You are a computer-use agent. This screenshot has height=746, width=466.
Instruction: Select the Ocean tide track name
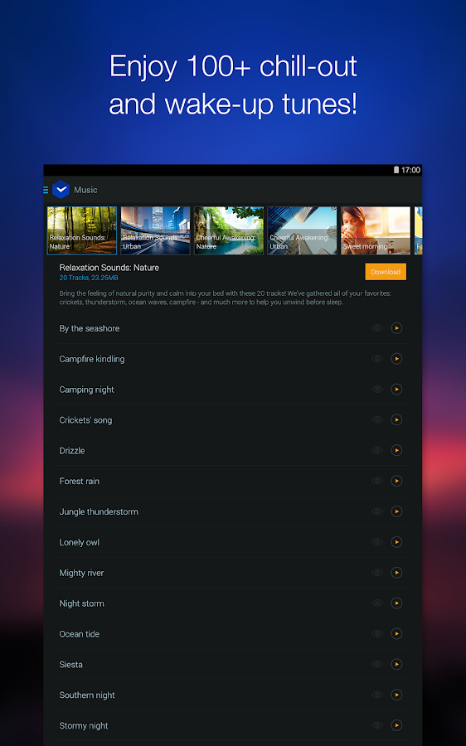point(79,634)
